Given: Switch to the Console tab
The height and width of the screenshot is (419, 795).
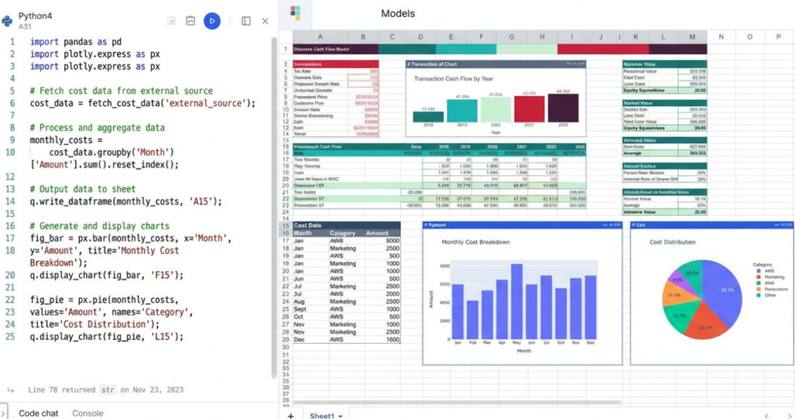Looking at the screenshot, I should pos(88,413).
